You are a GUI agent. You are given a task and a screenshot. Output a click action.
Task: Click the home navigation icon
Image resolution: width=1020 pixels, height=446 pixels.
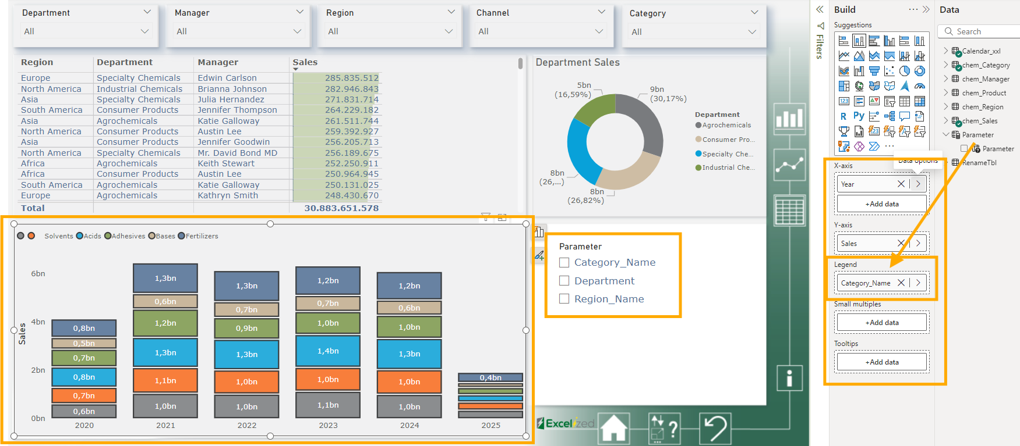point(614,428)
